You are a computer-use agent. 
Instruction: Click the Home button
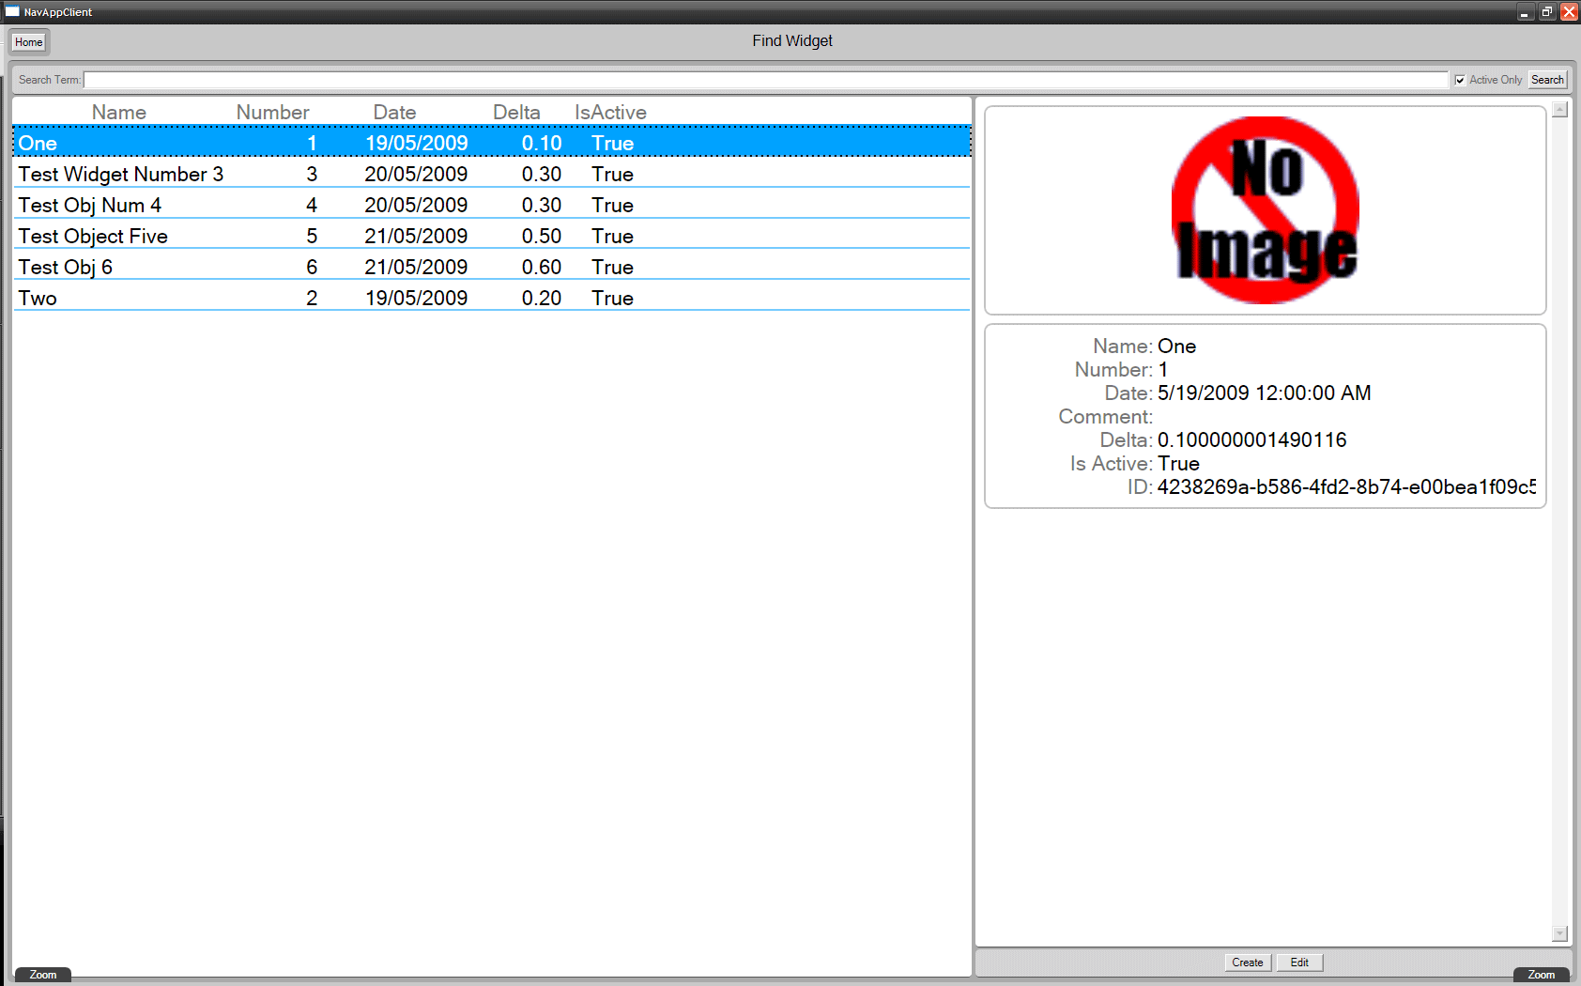coord(29,42)
